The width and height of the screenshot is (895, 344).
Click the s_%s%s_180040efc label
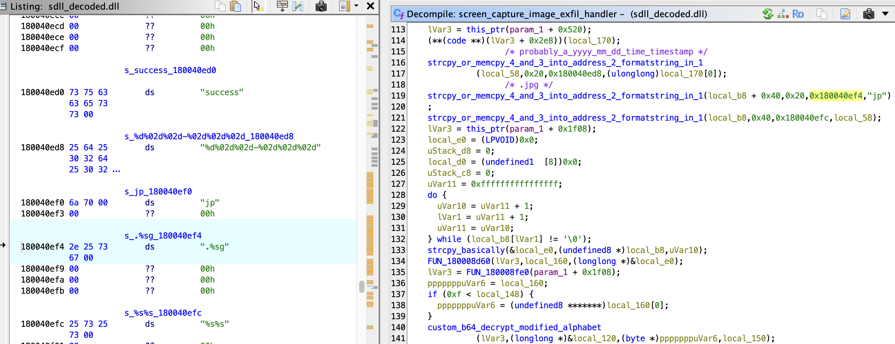(163, 313)
